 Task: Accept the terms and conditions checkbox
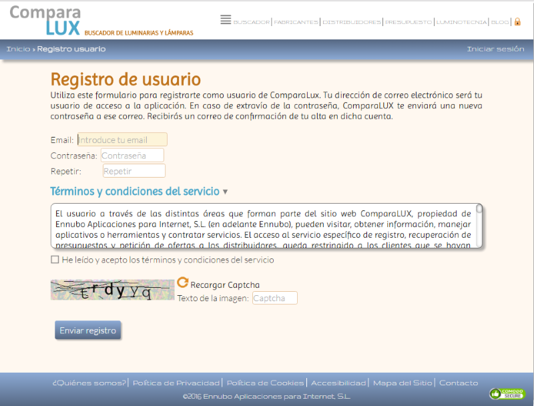[x=55, y=260]
